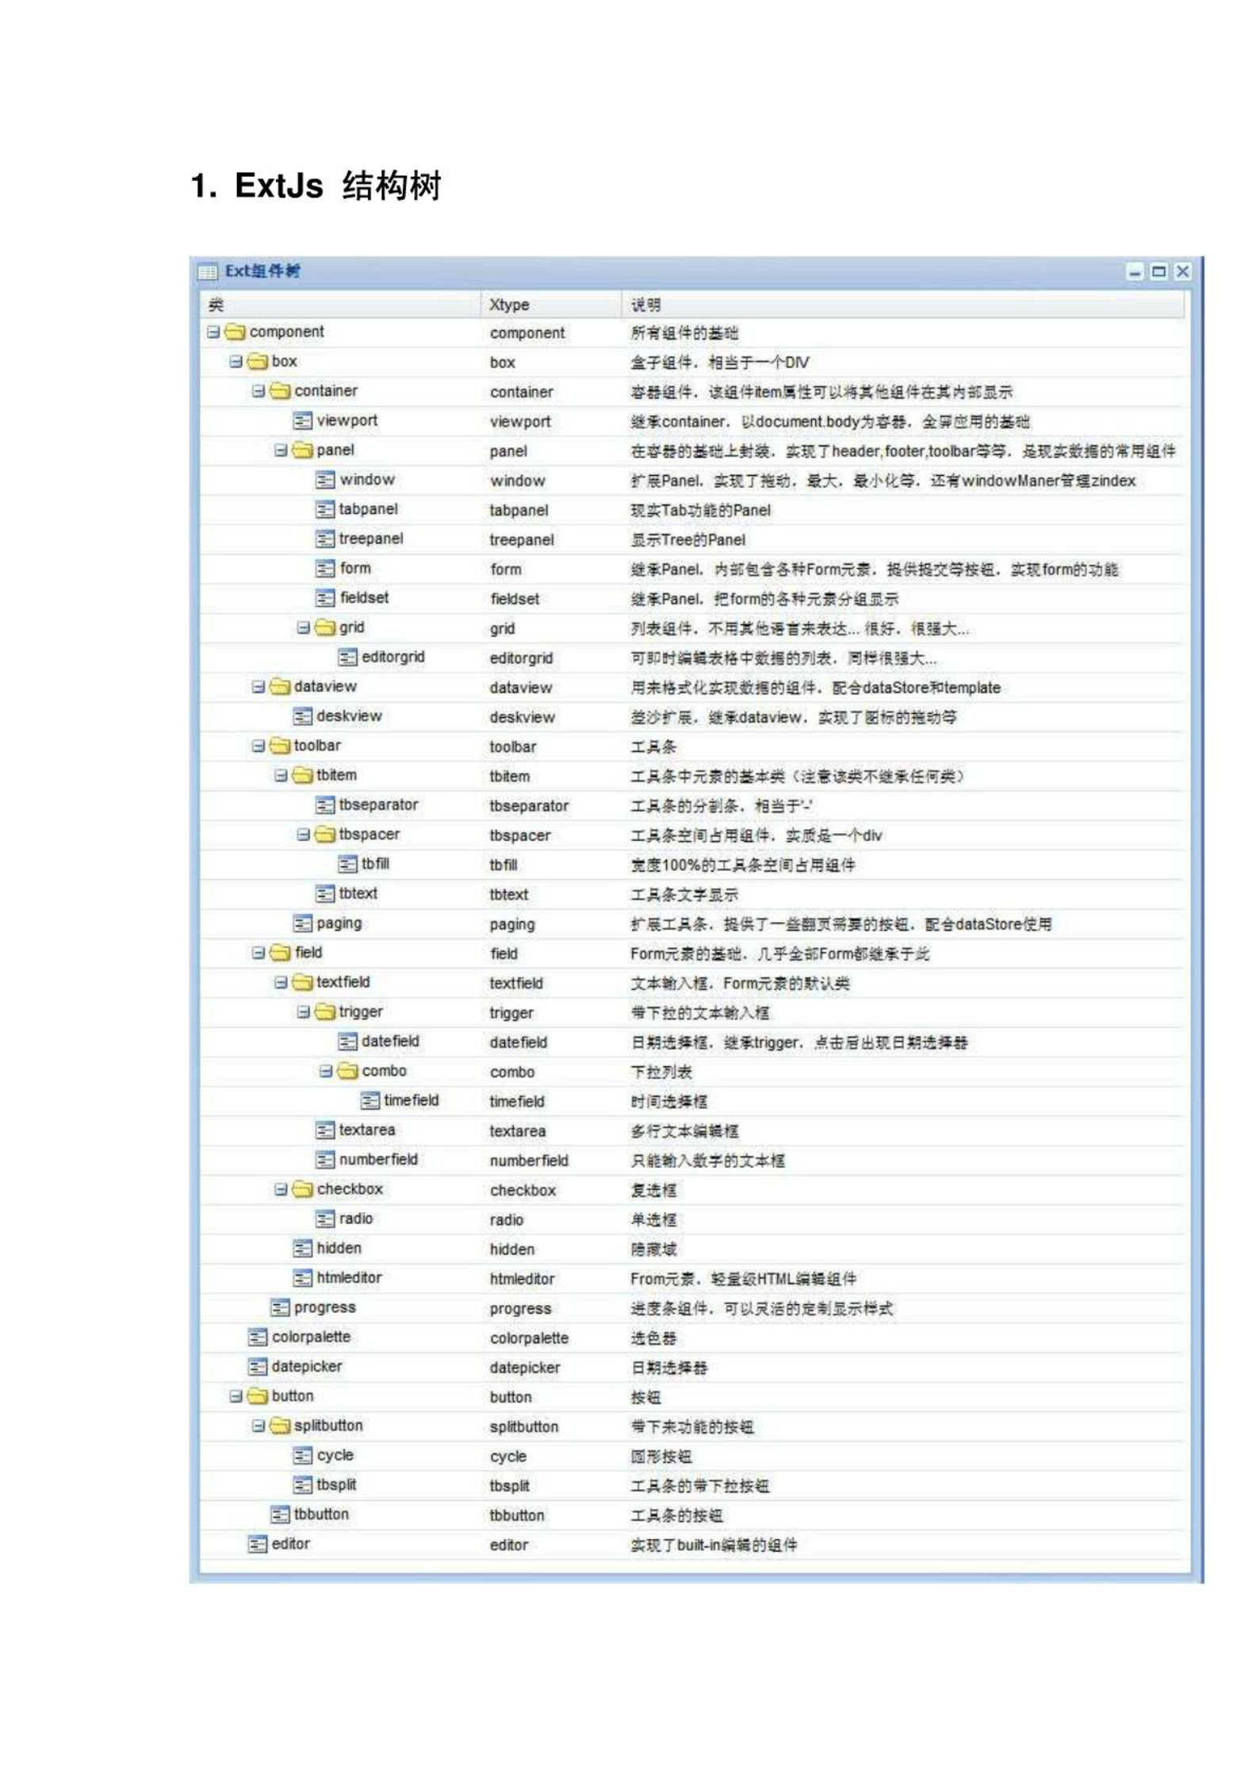The image size is (1256, 1777).
Task: Click the paging leaf icon
Action: pos(303,923)
